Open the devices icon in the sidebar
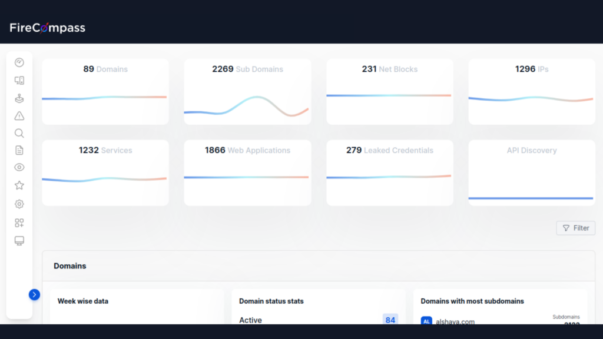This screenshot has width=603, height=339. 19,80
